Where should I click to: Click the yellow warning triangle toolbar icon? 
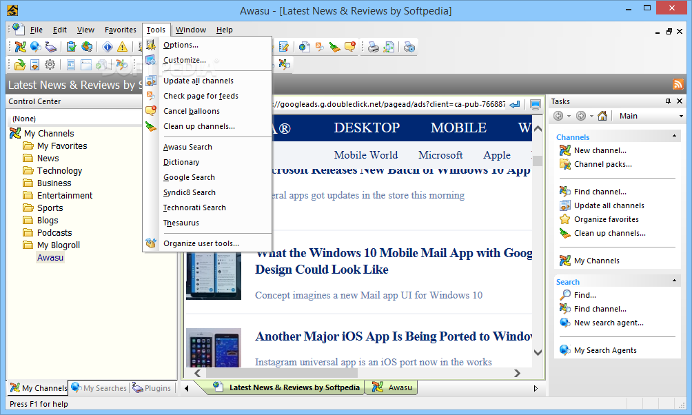pos(122,46)
